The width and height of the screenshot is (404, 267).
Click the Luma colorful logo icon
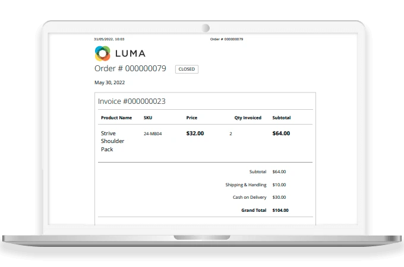103,53
